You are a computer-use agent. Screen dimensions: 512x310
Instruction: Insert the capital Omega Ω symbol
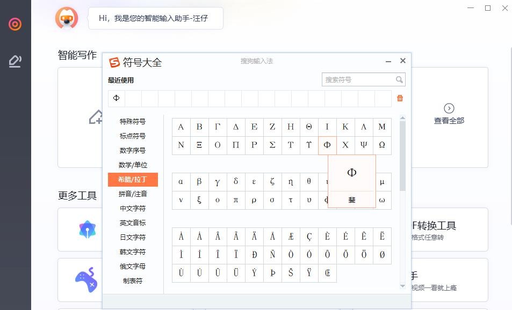point(382,145)
